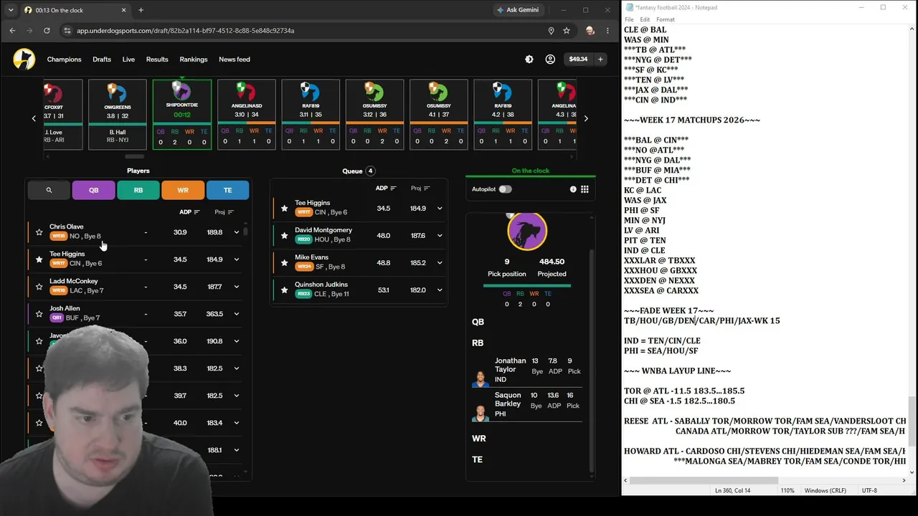Open the Chrome profile avatar
This screenshot has width=918, height=516.
pos(590,31)
